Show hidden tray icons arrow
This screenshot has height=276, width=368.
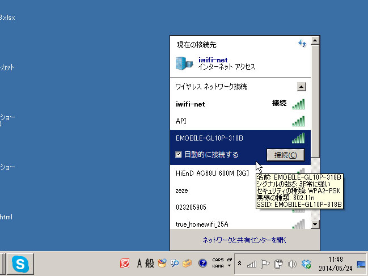coord(239,264)
